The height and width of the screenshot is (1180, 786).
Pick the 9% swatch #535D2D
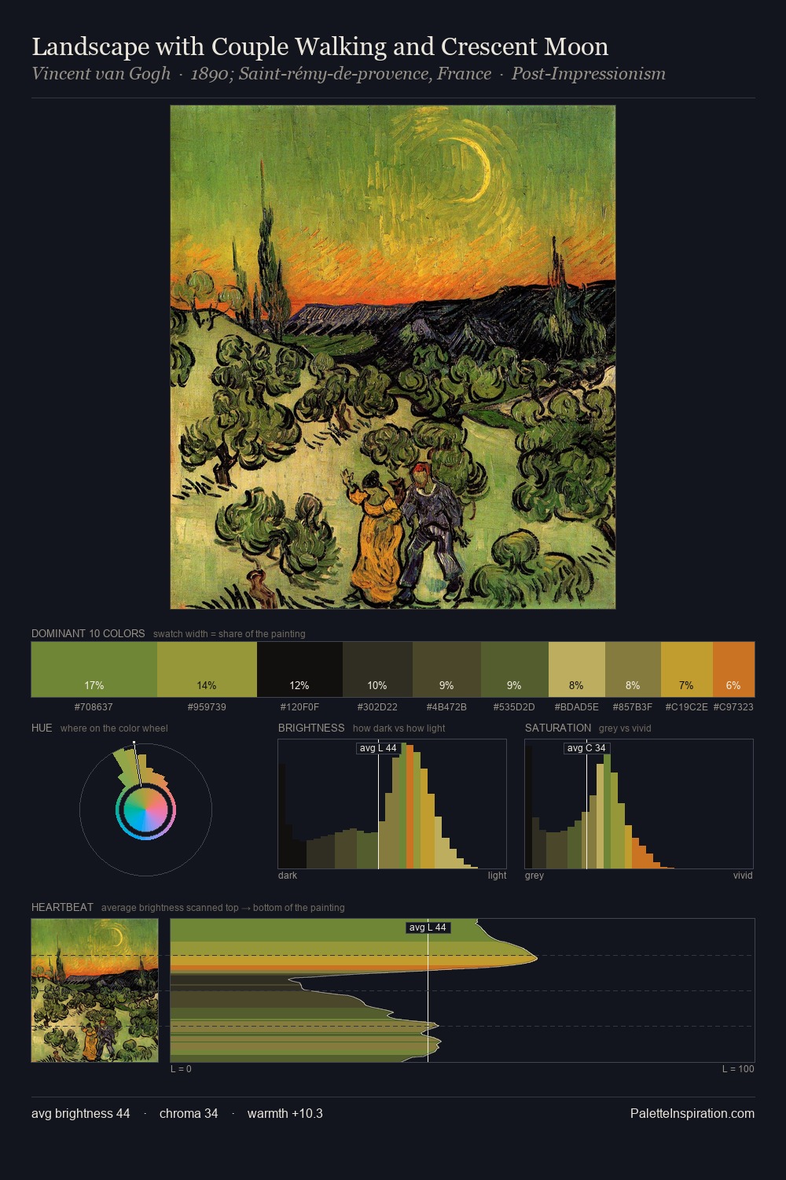point(514,669)
